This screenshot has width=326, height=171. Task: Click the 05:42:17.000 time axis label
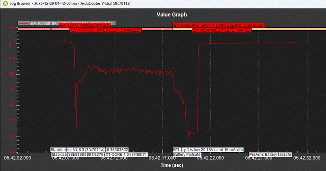pyautogui.click(x=162, y=158)
